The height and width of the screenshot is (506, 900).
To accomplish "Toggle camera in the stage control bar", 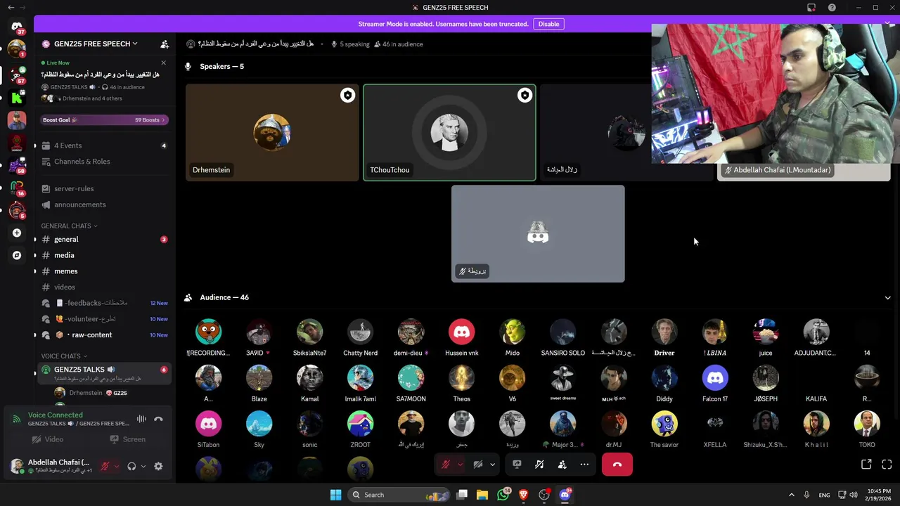I will click(x=478, y=465).
